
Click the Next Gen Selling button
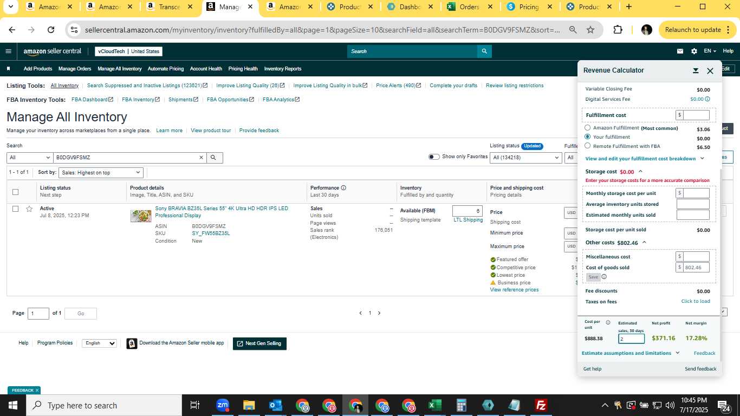tap(259, 343)
